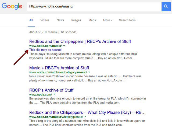
Task: Go to the Images tab
Action: click(x=76, y=20)
